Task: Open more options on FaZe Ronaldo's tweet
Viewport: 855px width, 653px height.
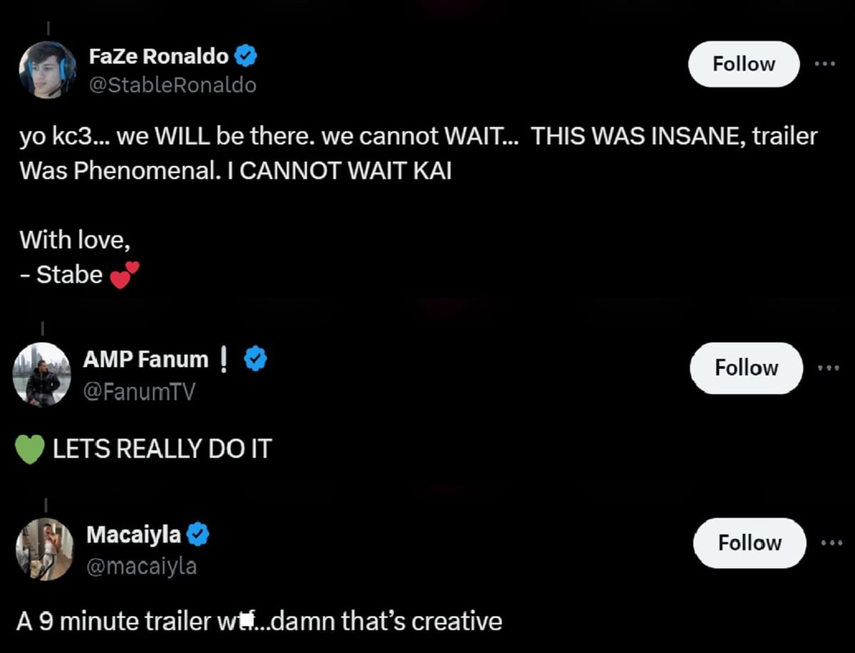Action: 825,64
